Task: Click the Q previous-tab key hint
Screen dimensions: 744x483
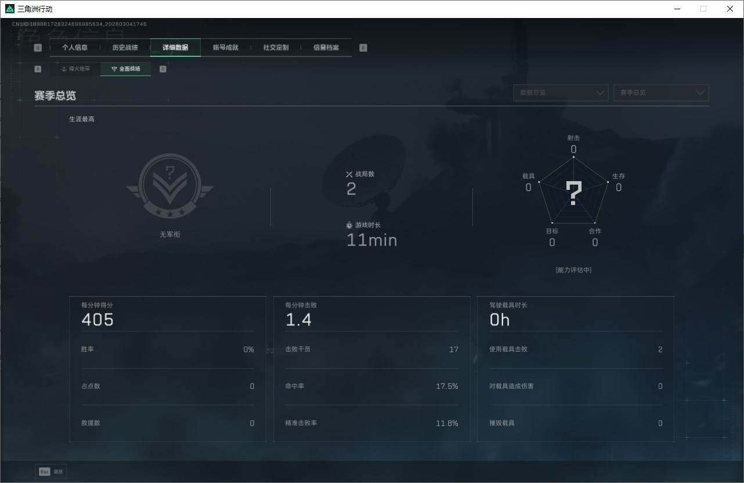Action: point(38,48)
